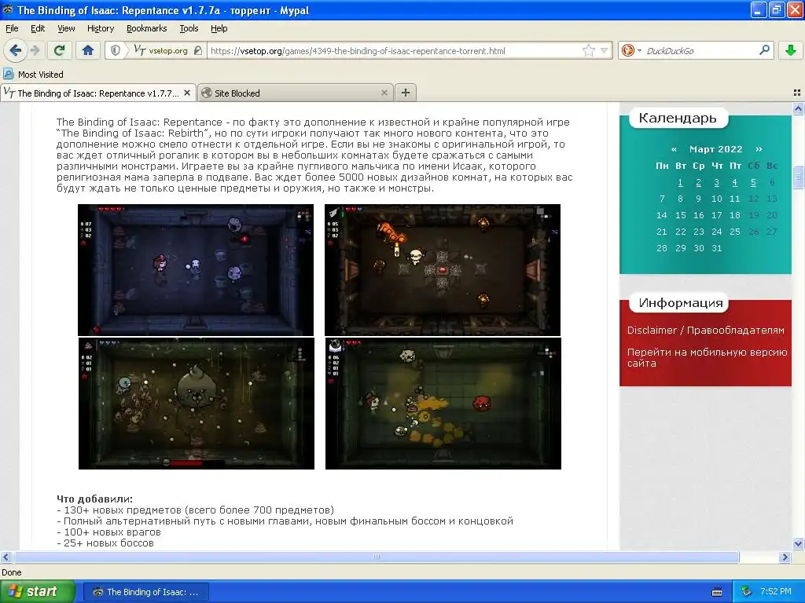
Task: Go to next month in calendar
Action: click(x=759, y=149)
